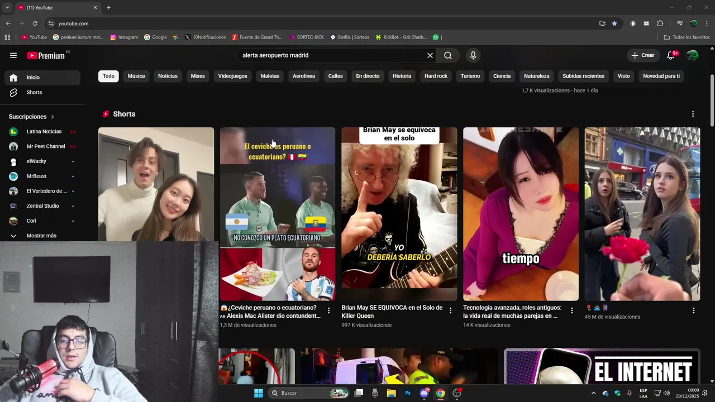Image resolution: width=715 pixels, height=402 pixels.
Task: Open File Explorer from the taskbar
Action: pos(391,393)
